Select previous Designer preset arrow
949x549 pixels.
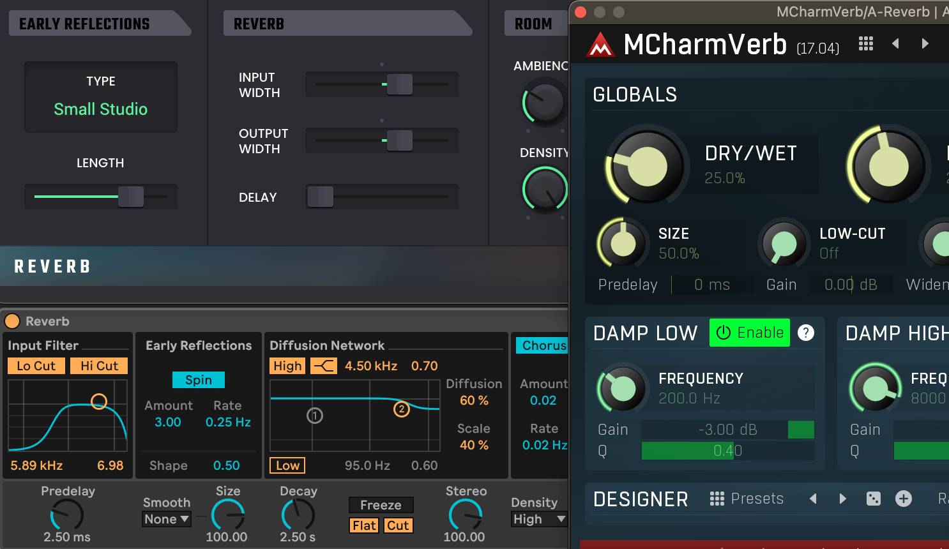click(x=813, y=499)
